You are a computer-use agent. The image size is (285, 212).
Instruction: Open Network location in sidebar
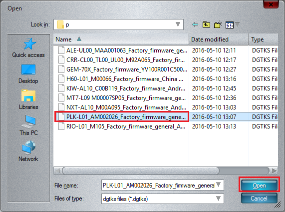pyautogui.click(x=28, y=151)
